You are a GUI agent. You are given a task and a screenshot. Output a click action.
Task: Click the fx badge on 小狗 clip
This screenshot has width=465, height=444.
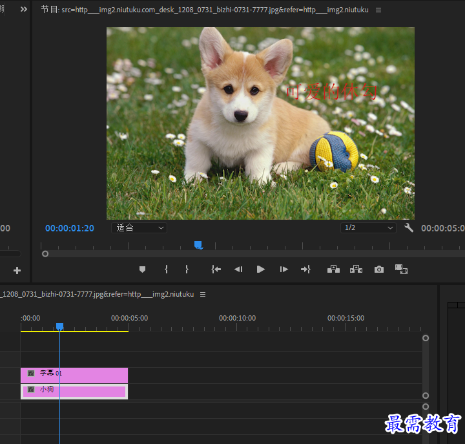coord(31,389)
